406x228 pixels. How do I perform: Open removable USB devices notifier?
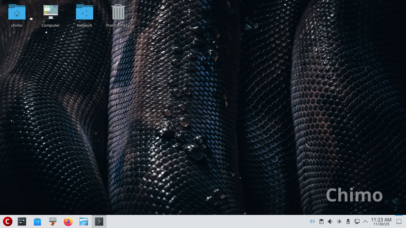pyautogui.click(x=348, y=221)
